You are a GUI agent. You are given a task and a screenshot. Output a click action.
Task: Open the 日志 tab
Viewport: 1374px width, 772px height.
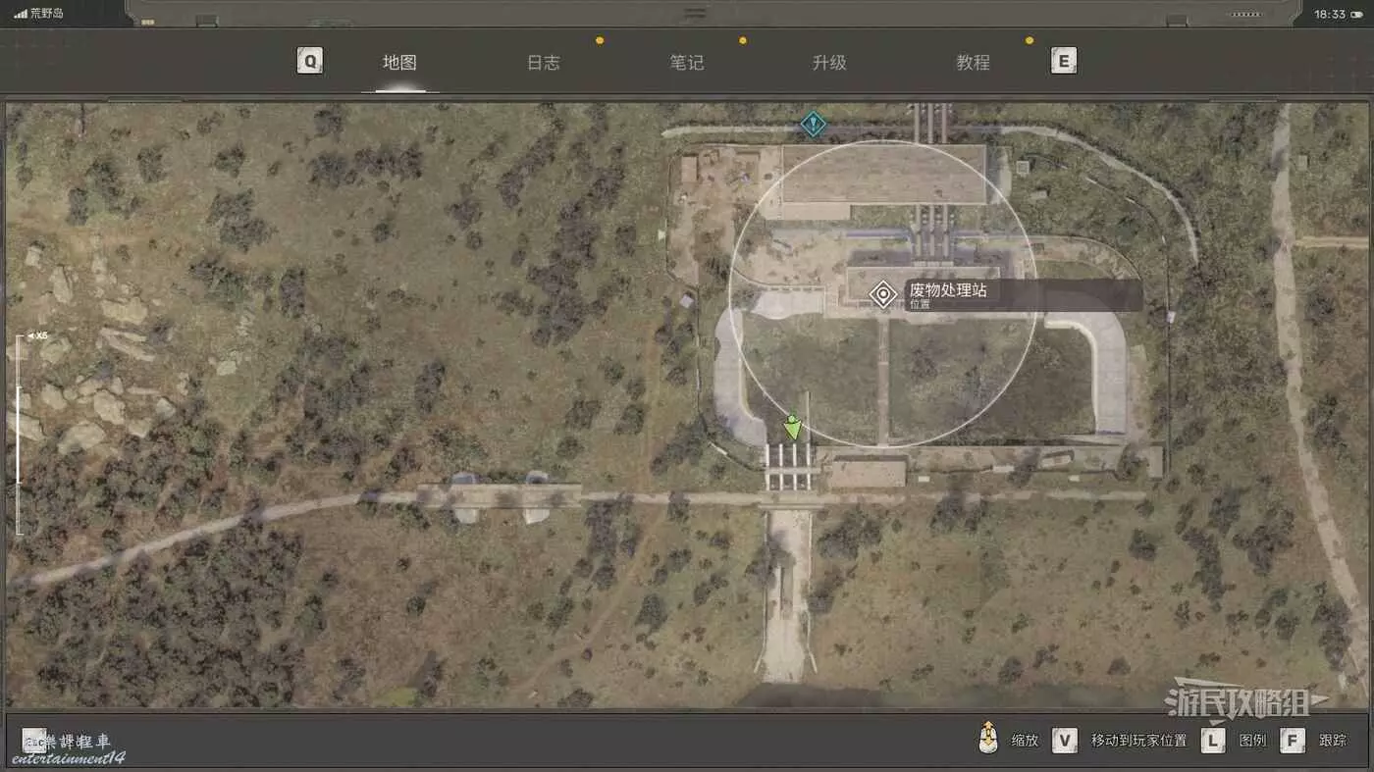(543, 63)
